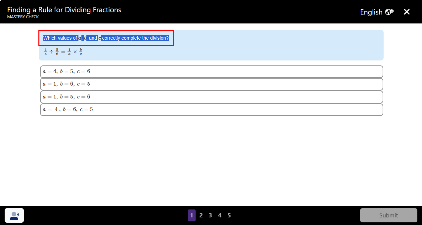
Task: Click the "Finding a Rule for Dividing Fractions" title
Action: click(64, 10)
